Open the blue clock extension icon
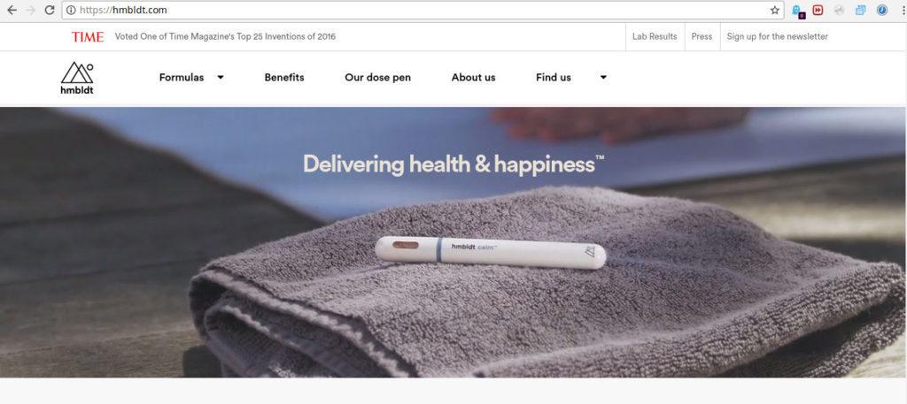Viewport: 907px width, 404px height. coord(882,10)
